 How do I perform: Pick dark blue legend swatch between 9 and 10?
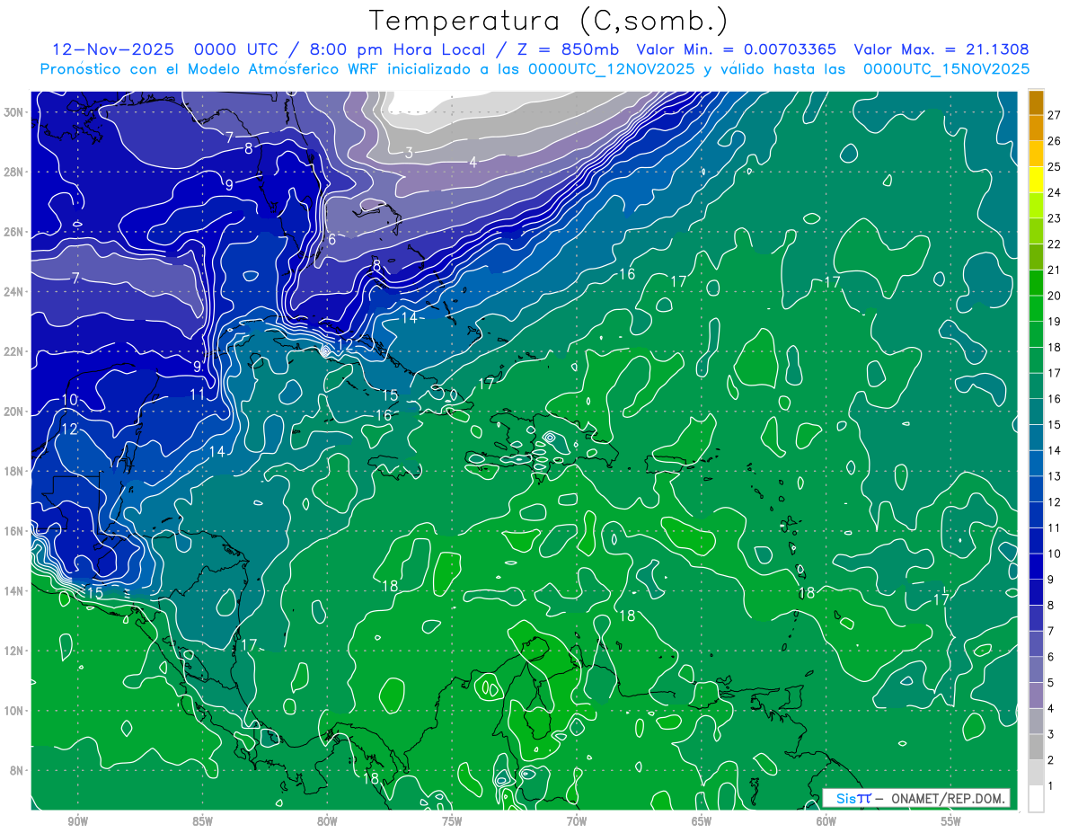pos(1036,567)
